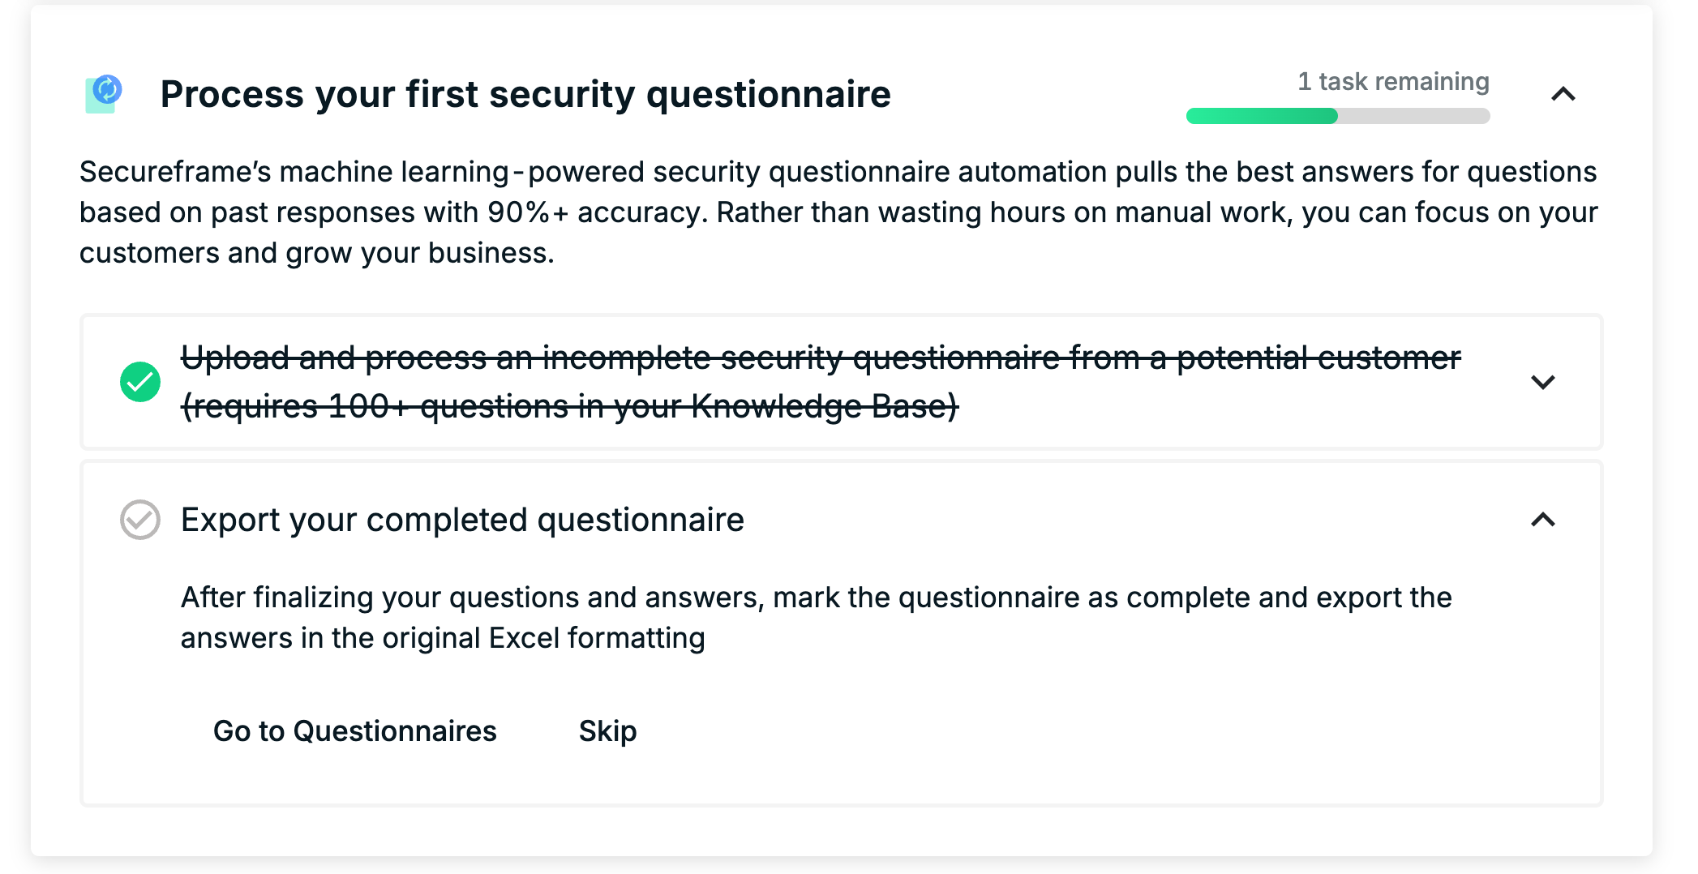
Task: Click the 'Process your first security questionnaire' heading
Action: tap(525, 94)
